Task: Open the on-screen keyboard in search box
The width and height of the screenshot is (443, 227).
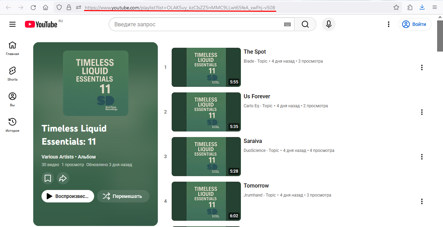Action: [287, 24]
